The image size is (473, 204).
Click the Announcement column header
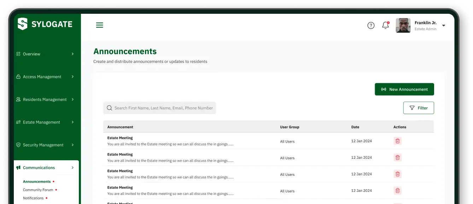[x=120, y=127]
